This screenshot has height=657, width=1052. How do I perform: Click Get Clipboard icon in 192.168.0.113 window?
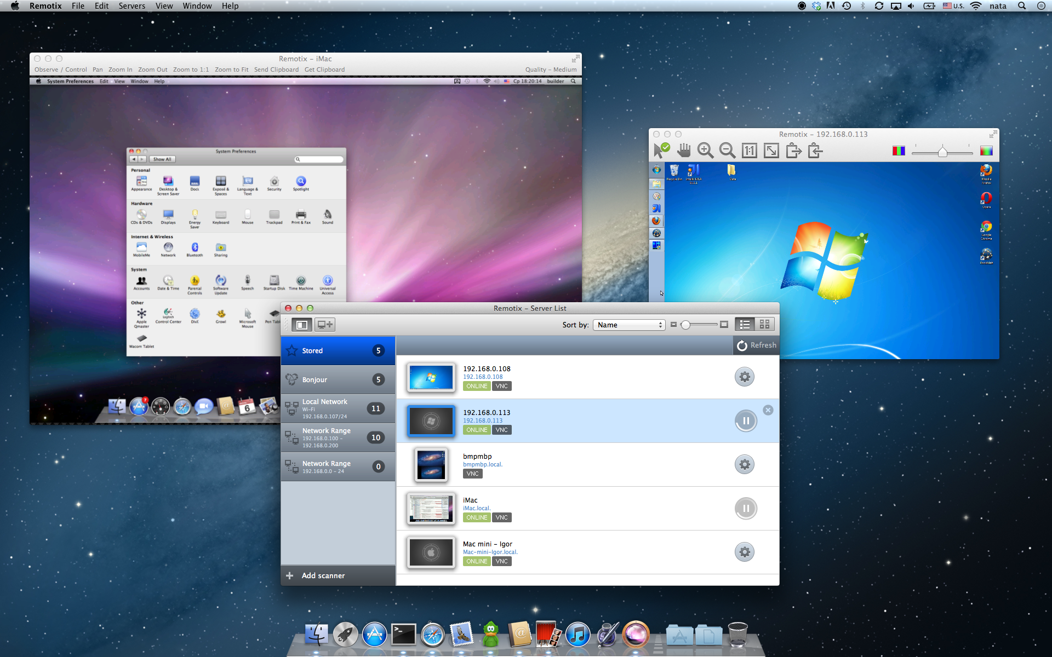815,150
